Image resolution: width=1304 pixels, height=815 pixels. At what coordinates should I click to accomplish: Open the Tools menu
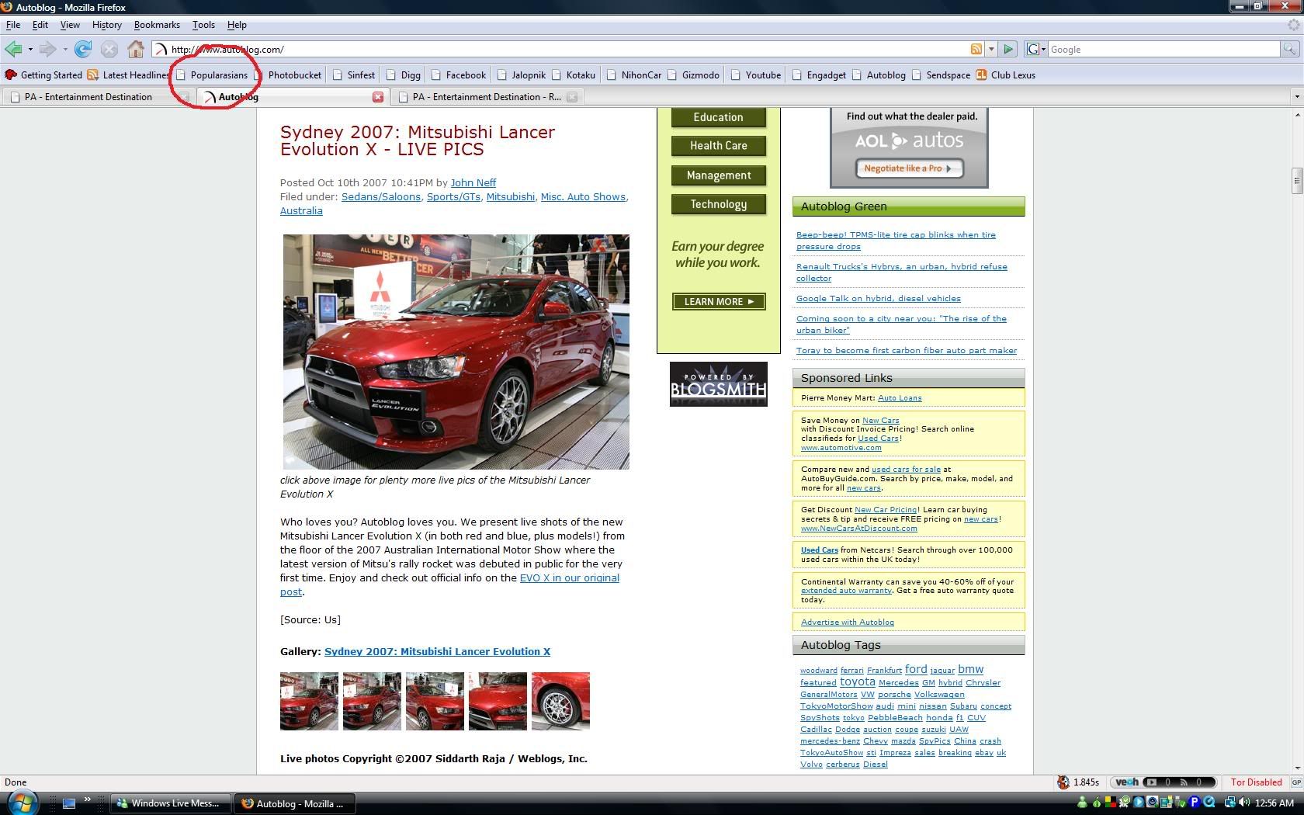pos(203,25)
